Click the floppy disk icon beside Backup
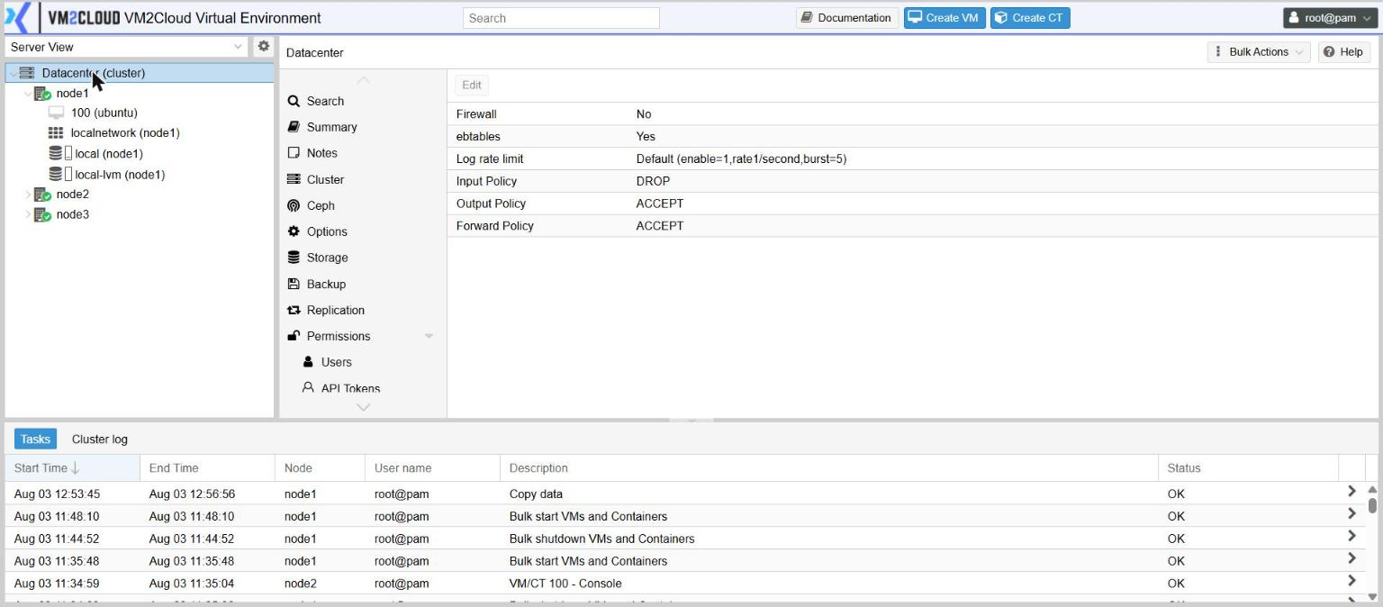Screen dimensions: 1383x607 point(294,284)
